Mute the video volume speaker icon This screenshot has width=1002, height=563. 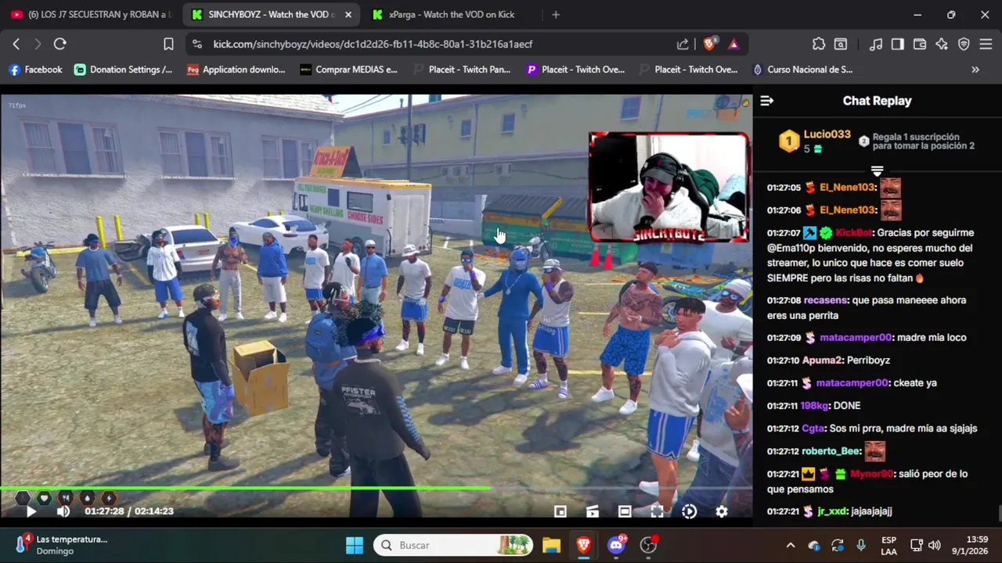(x=63, y=511)
